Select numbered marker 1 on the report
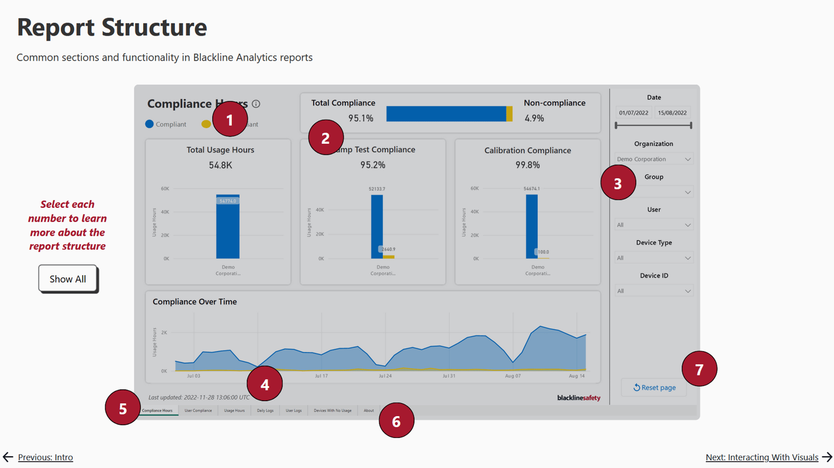834x468 pixels. pos(230,119)
